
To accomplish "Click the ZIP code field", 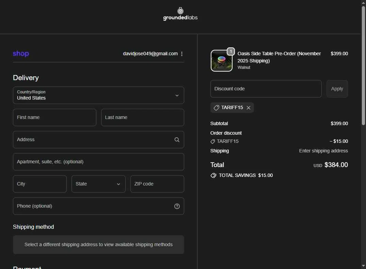I will point(157,184).
